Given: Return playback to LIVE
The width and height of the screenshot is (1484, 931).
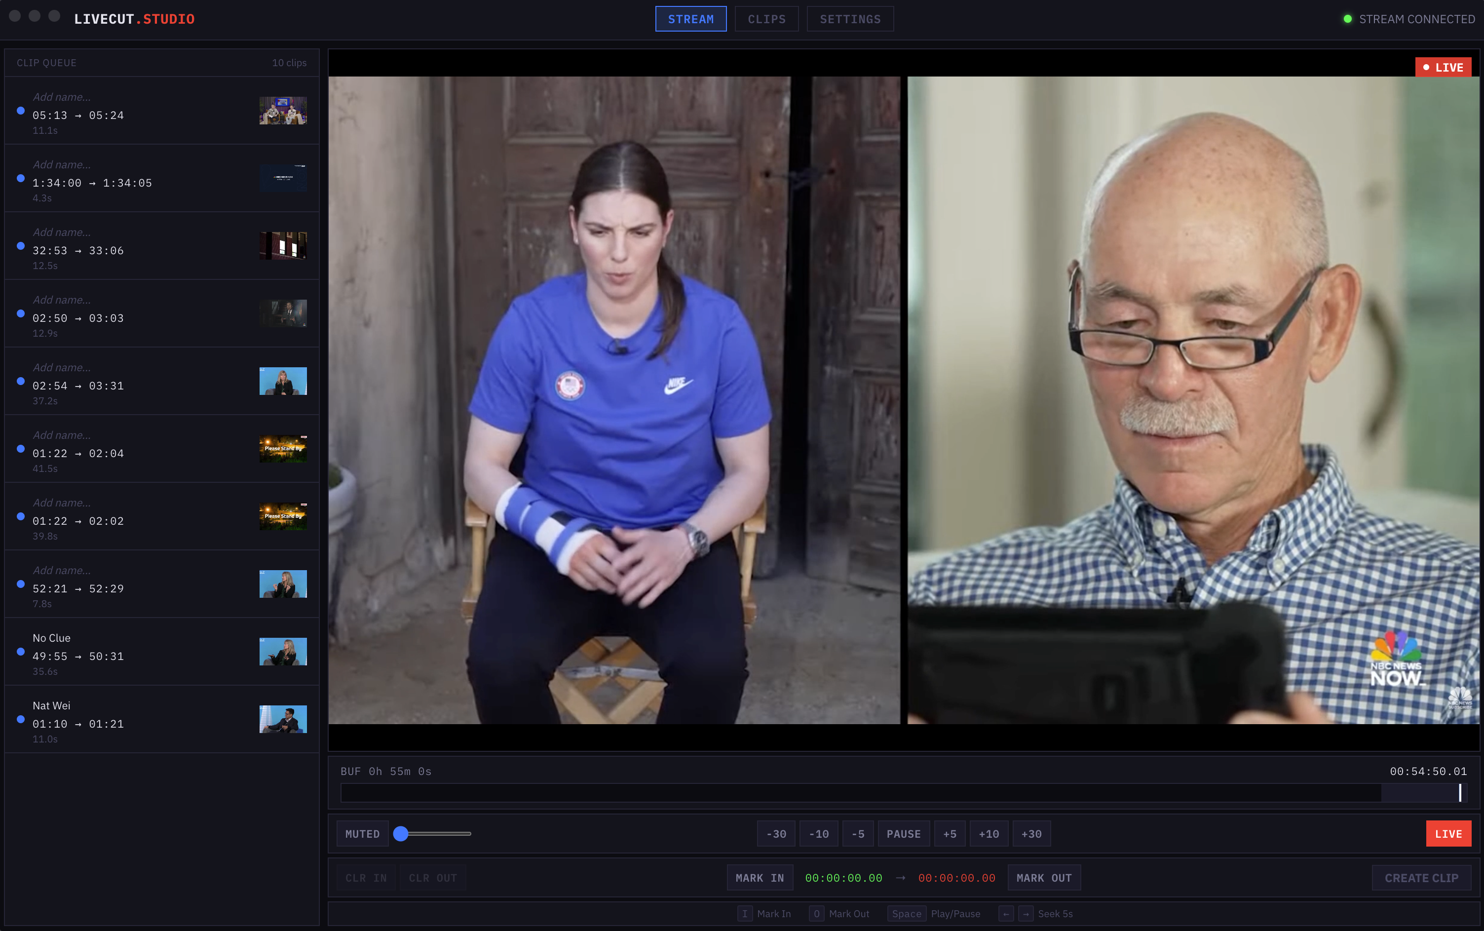Looking at the screenshot, I should coord(1448,833).
